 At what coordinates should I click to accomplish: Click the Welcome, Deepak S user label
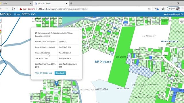pos(173,14)
